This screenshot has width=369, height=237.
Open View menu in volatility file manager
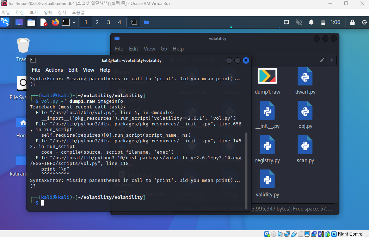149,49
